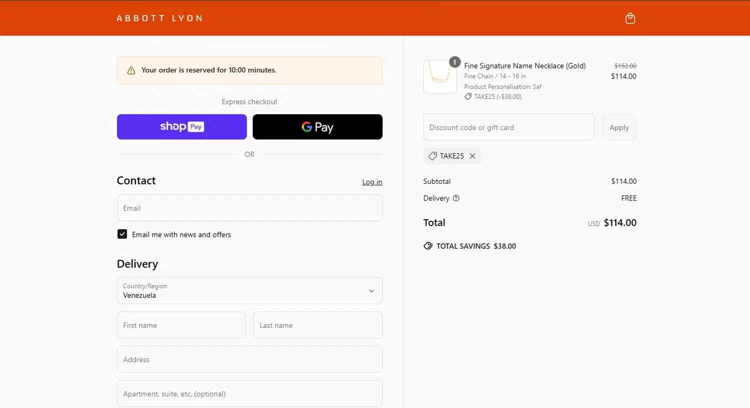Click the Delivery help question icon

tap(456, 198)
